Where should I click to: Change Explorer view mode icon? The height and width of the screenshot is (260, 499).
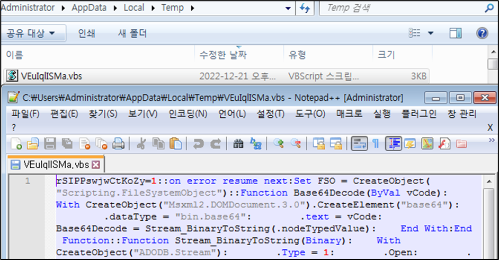pos(415,33)
